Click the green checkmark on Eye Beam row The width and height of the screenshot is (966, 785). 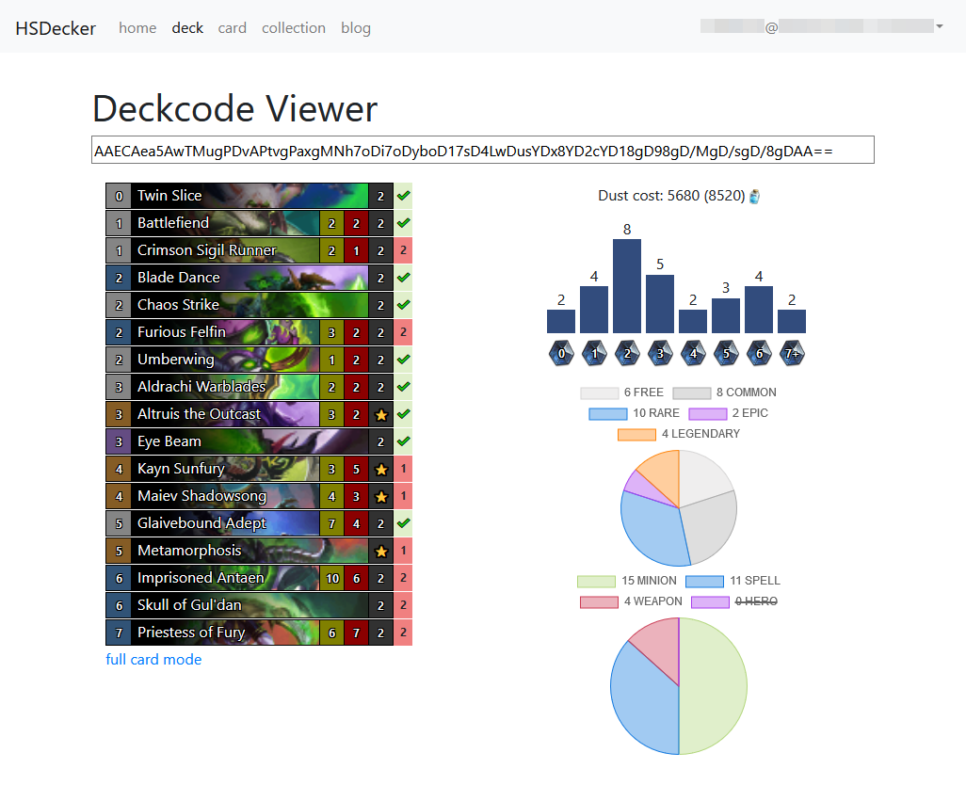[x=404, y=441]
